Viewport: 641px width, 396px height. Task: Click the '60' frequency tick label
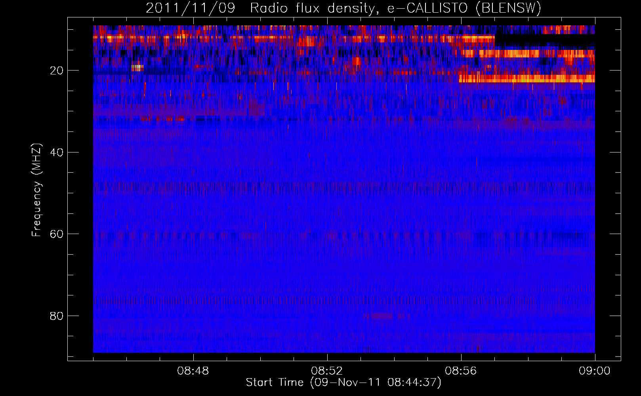click(x=57, y=234)
